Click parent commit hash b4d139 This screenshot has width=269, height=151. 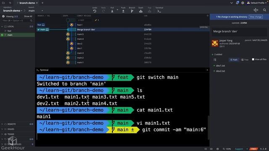click(256, 40)
